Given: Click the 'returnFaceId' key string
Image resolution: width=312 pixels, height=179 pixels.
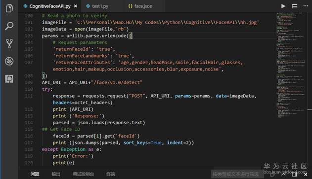Looking at the screenshot, I should coord(72,49).
